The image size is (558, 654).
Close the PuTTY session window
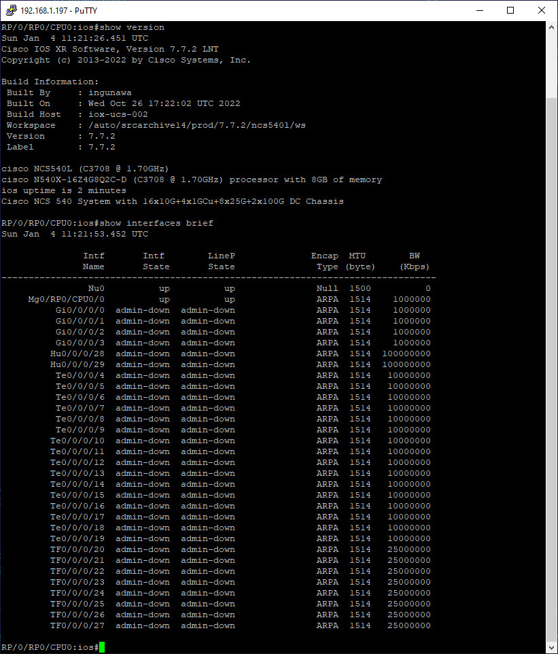coord(542,10)
